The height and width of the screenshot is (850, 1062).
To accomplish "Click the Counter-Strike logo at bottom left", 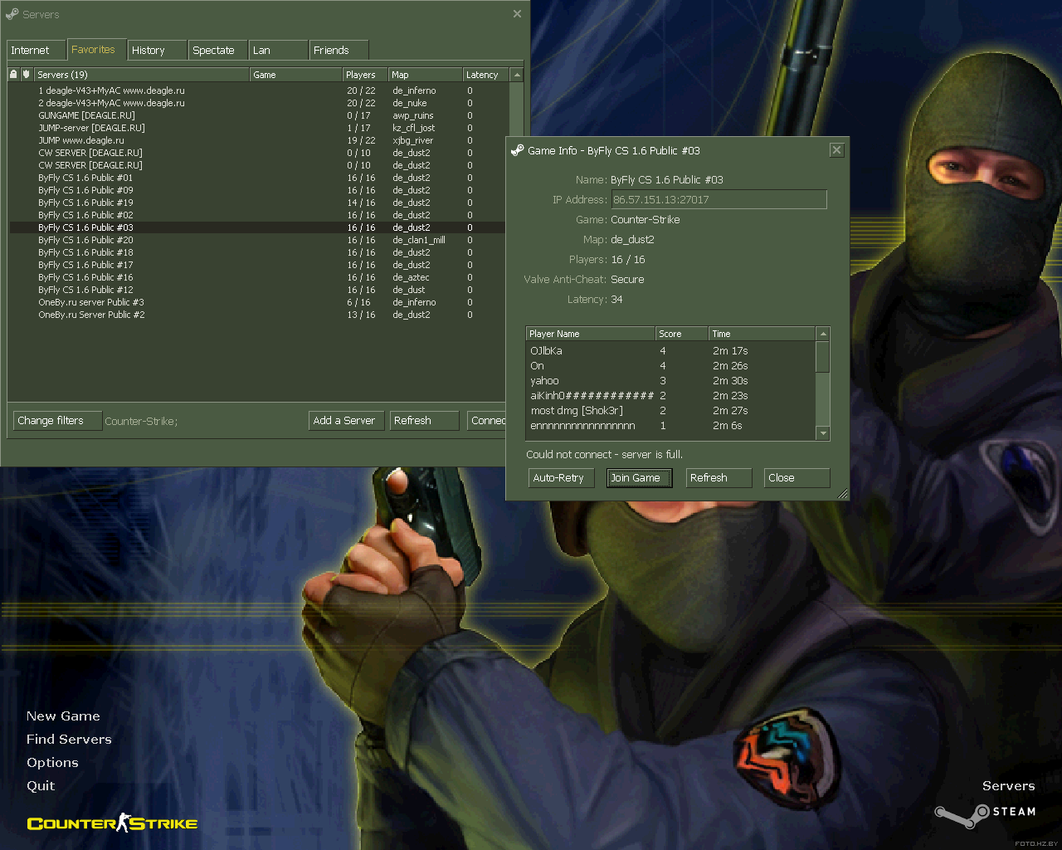I will coord(113,823).
